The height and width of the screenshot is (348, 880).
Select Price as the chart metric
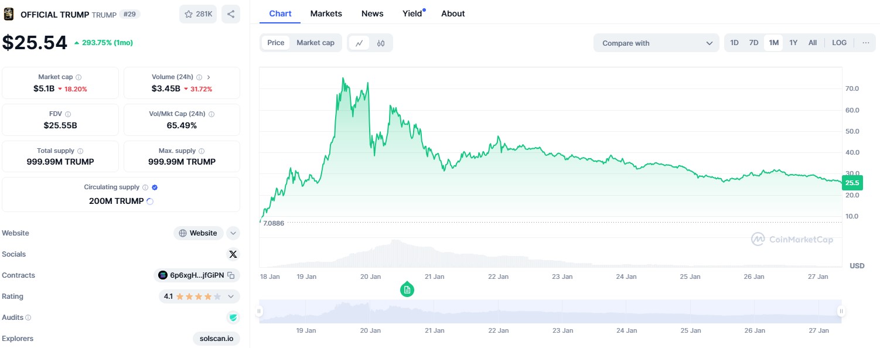point(275,42)
